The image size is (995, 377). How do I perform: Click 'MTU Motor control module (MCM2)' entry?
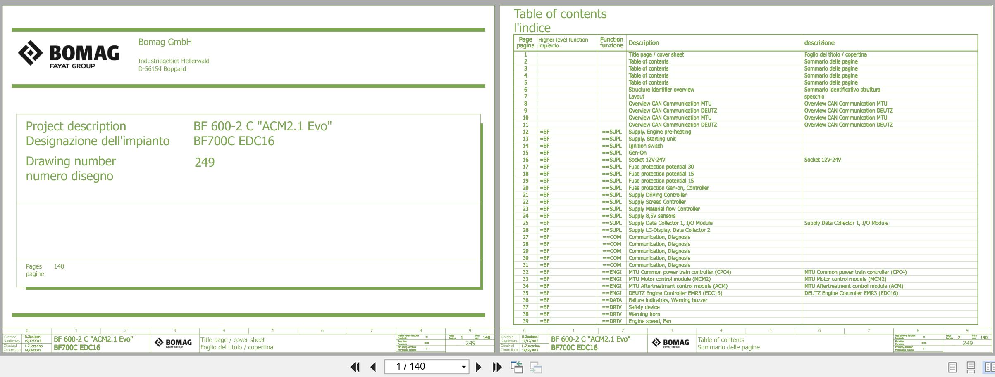click(x=669, y=279)
